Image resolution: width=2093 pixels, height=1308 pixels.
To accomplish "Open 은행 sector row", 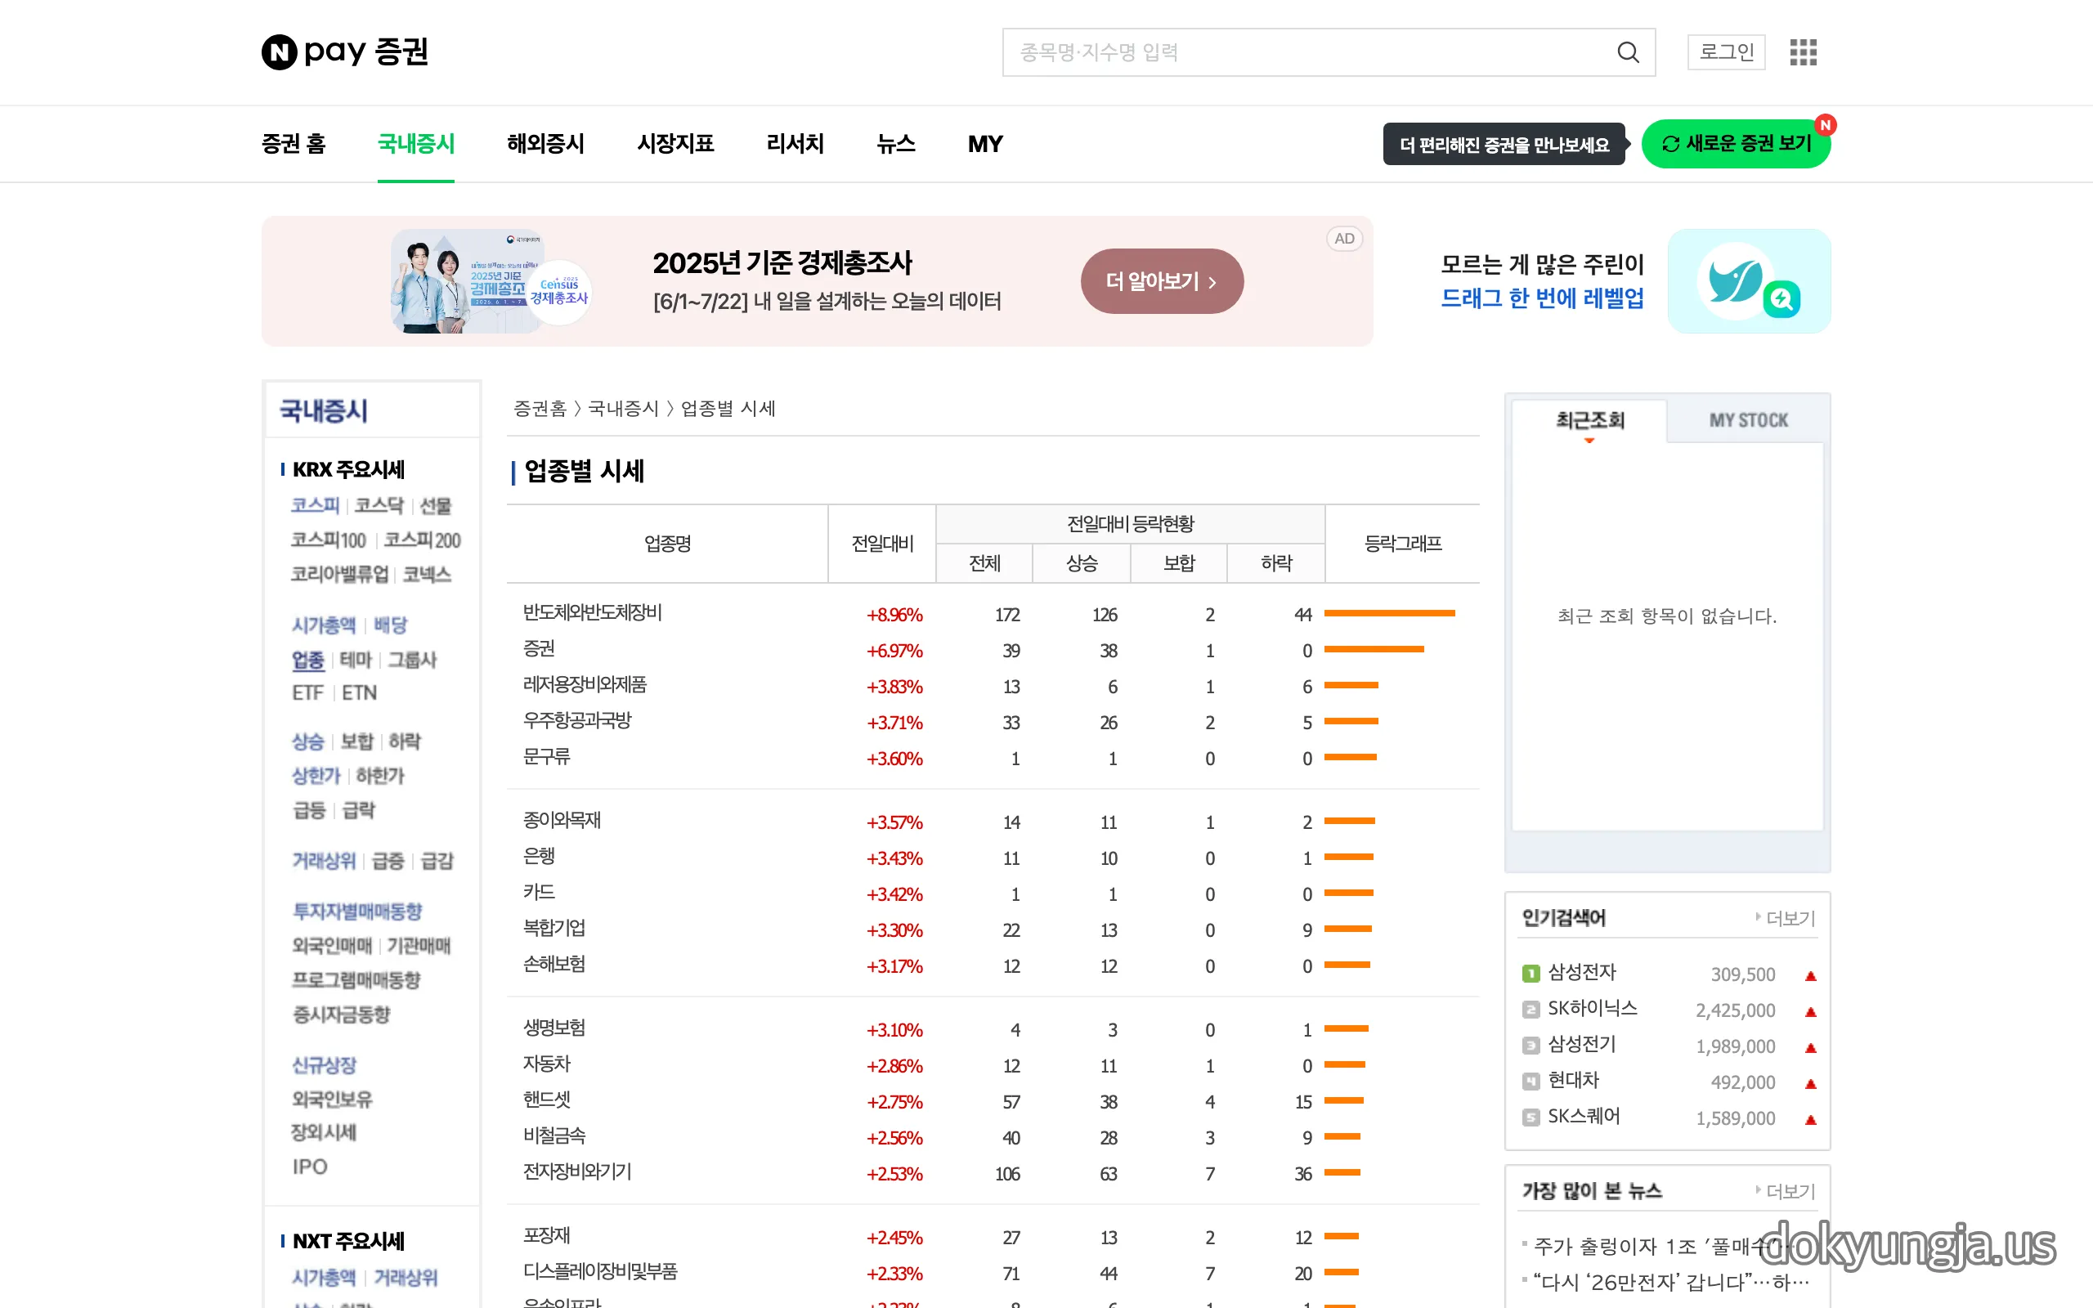I will [539, 857].
